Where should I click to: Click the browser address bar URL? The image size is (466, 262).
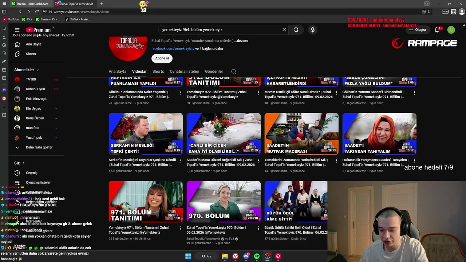[x=82, y=12]
